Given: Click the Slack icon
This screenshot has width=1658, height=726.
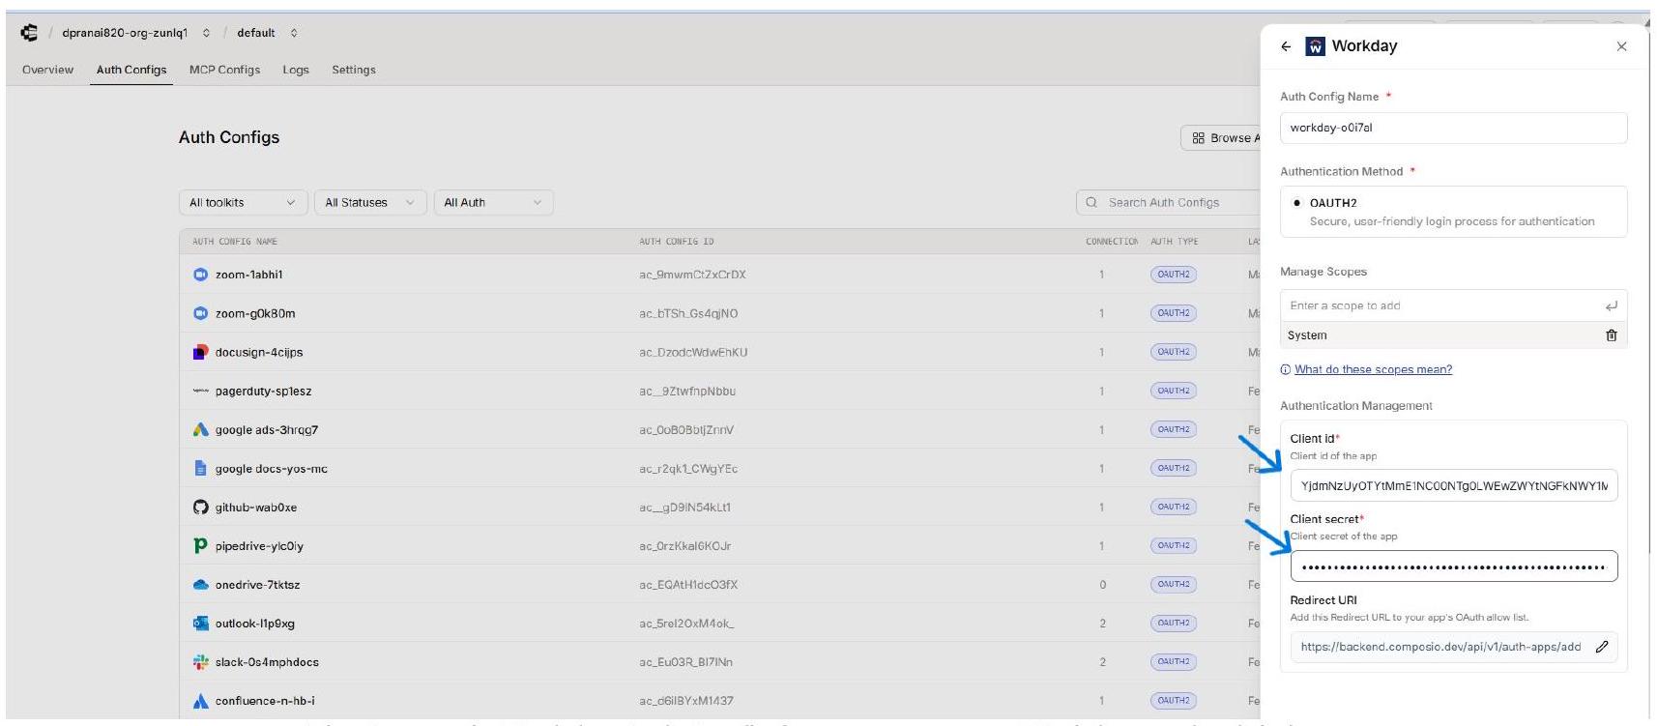Looking at the screenshot, I should tap(200, 662).
